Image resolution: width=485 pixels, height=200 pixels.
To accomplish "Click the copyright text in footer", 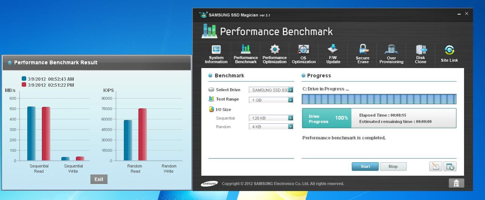I will pos(283,184).
